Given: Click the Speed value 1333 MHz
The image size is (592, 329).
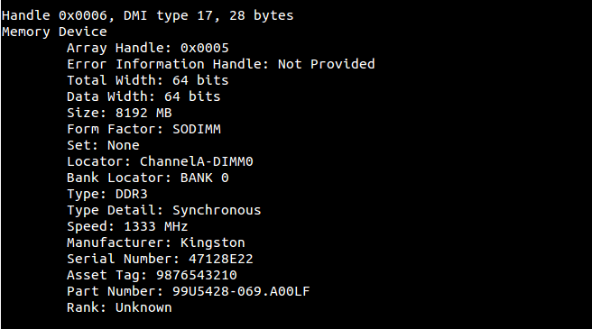Looking at the screenshot, I should click(x=155, y=226).
